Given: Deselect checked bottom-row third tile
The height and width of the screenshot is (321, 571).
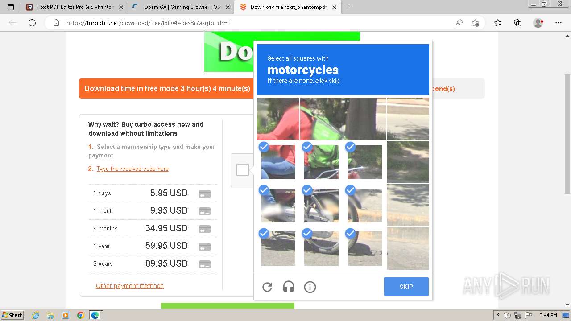Looking at the screenshot, I should click(364, 248).
